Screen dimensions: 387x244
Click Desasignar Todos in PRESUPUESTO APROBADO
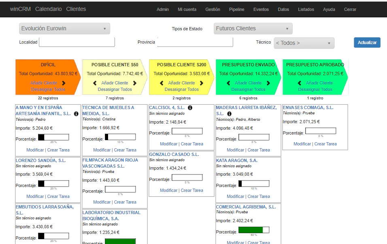315,89
